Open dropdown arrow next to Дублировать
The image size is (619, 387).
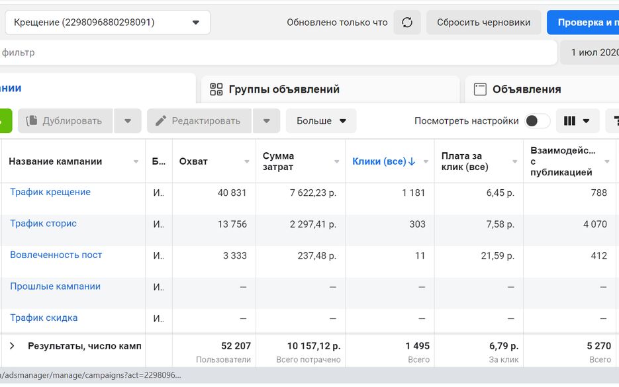click(x=128, y=120)
